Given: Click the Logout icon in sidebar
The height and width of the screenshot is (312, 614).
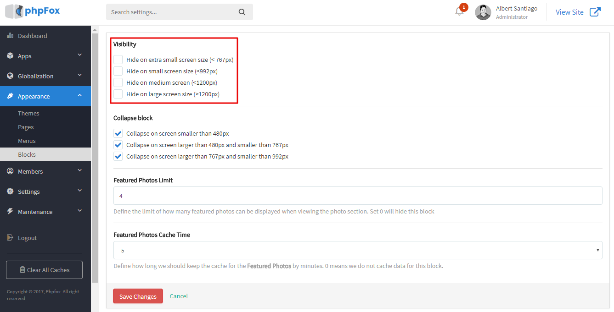Looking at the screenshot, I should (10, 238).
